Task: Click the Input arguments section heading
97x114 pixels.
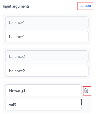Action: [16, 6]
